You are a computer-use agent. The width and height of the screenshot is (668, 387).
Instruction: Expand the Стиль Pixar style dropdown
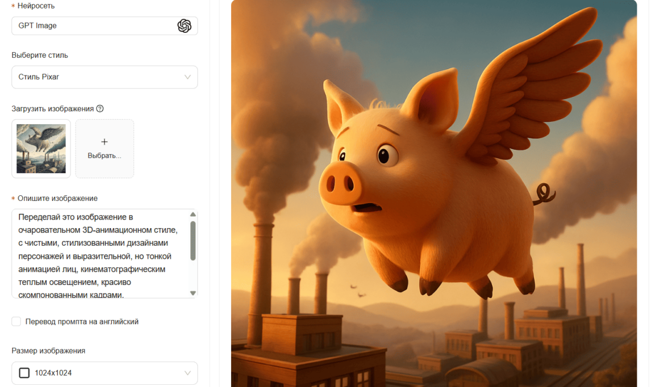tap(105, 77)
